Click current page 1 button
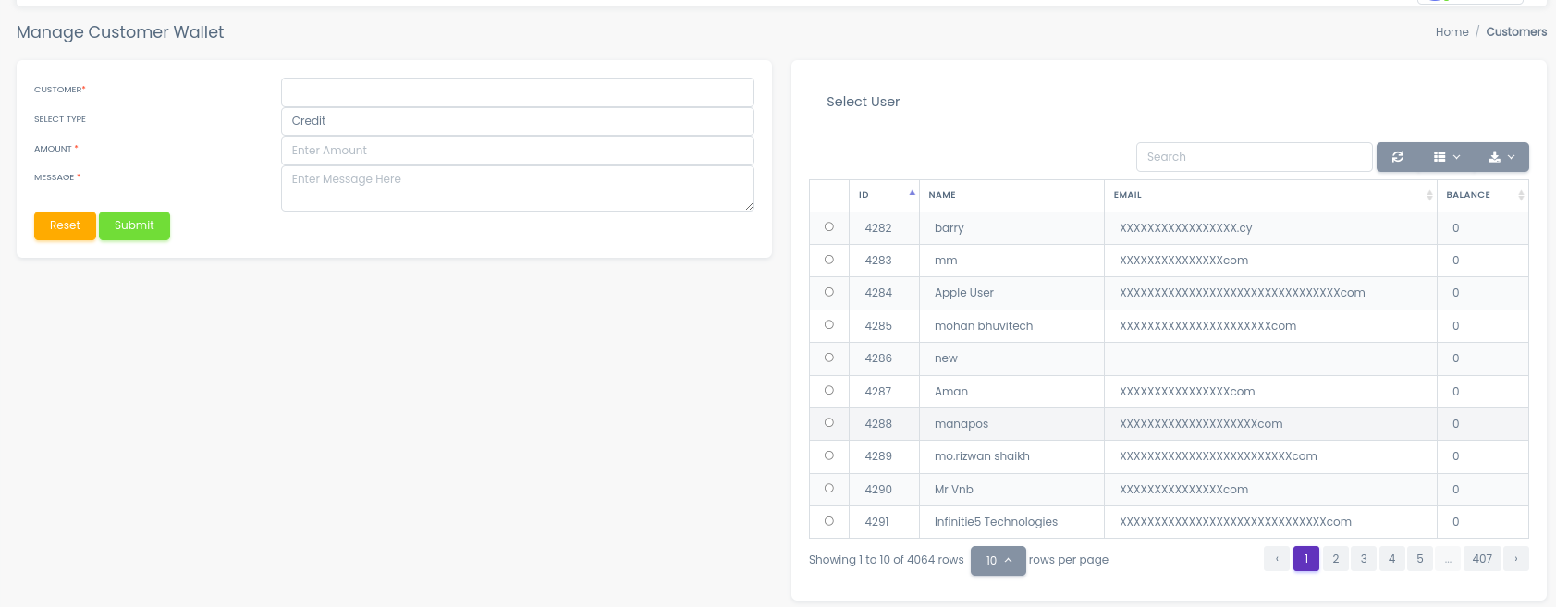Image resolution: width=1556 pixels, height=607 pixels. tap(1306, 559)
